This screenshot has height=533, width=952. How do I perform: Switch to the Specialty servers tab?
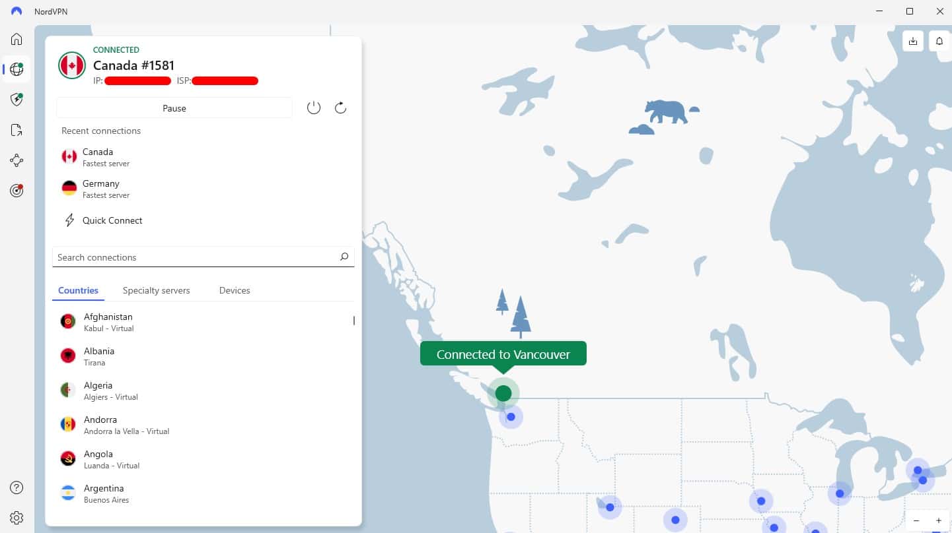tap(156, 290)
